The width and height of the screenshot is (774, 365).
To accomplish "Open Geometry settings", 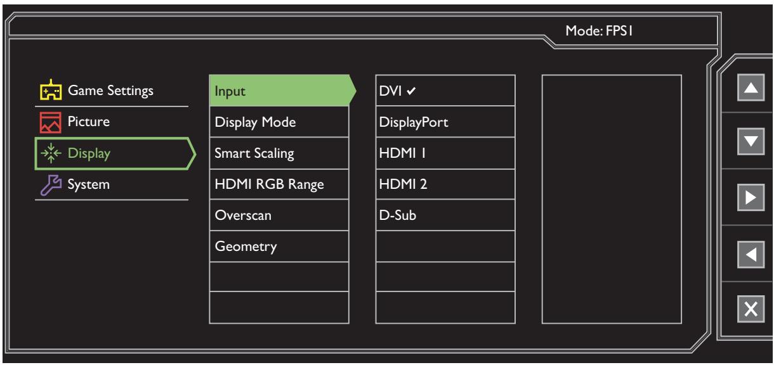I will (x=278, y=247).
